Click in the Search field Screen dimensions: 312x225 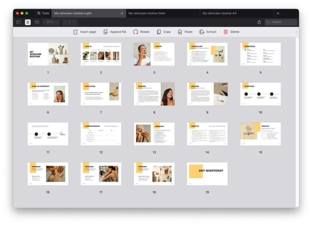283,22
